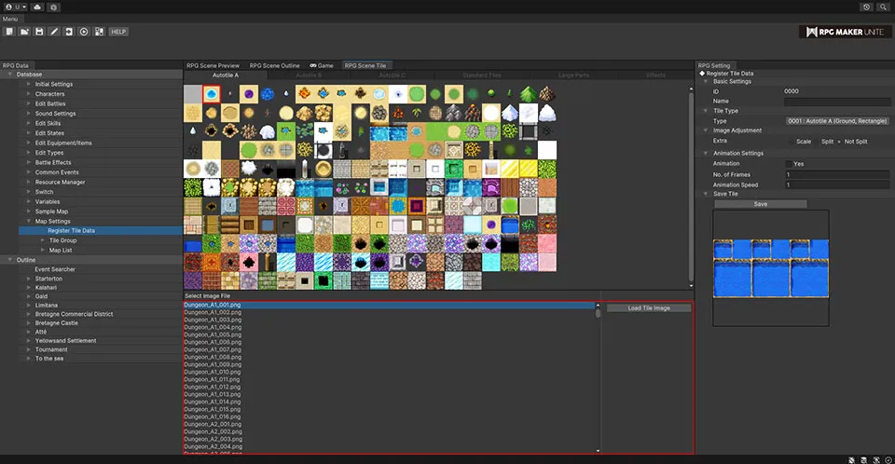Expand the Characters database section
This screenshot has height=464, width=895.
29,94
